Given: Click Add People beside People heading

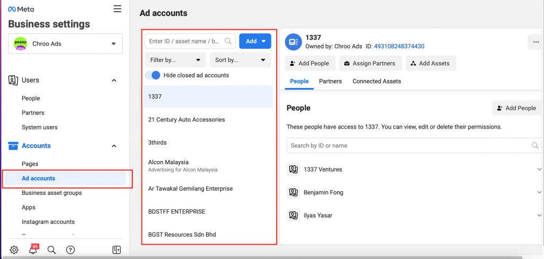Looking at the screenshot, I should pos(517,108).
